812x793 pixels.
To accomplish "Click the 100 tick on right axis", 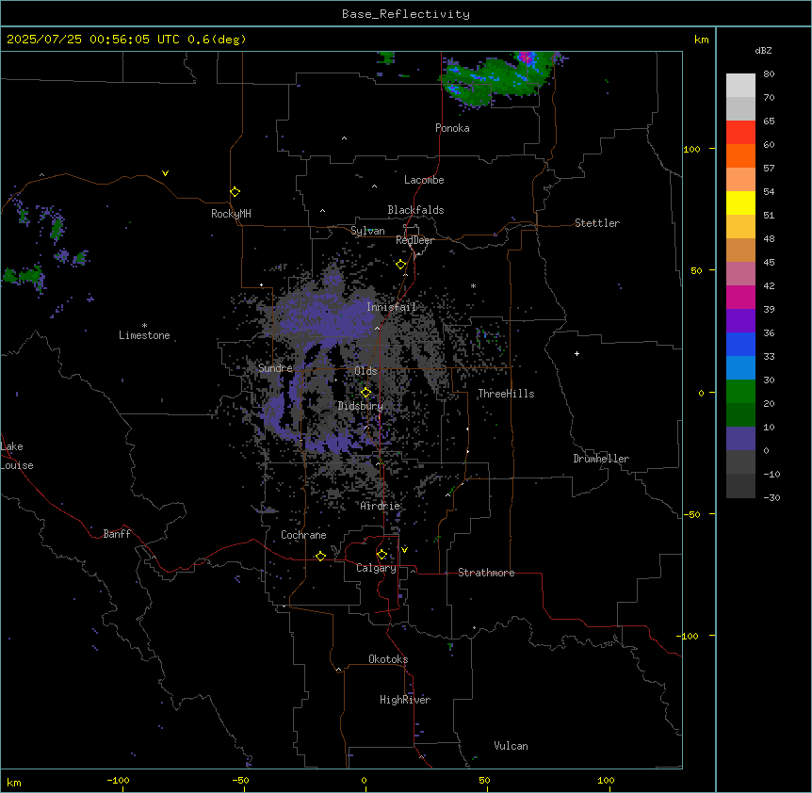I will 691,149.
